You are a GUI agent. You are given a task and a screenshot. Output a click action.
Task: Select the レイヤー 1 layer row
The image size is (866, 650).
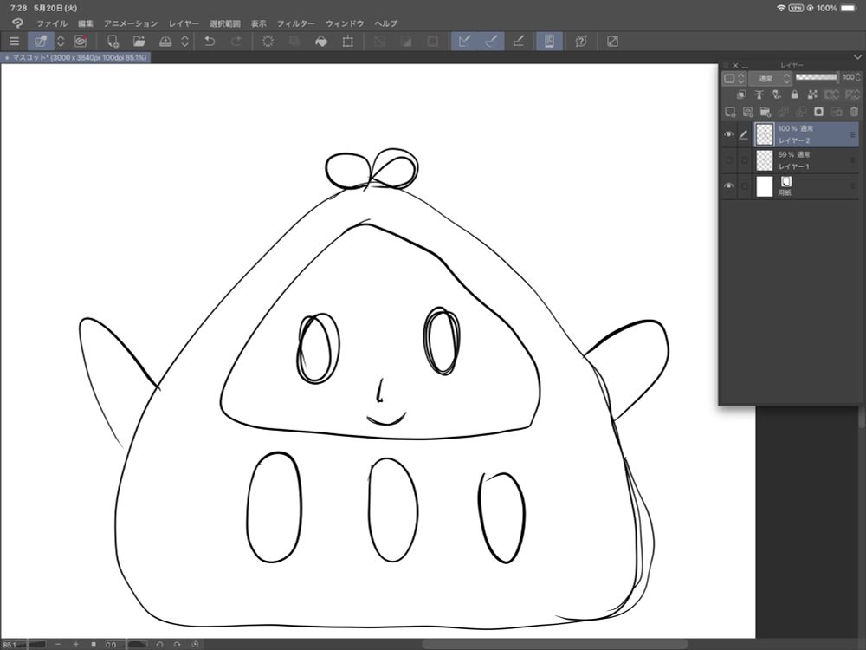coord(791,160)
